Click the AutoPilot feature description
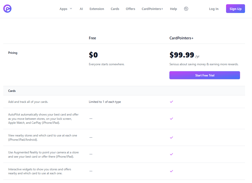 coord(43,119)
